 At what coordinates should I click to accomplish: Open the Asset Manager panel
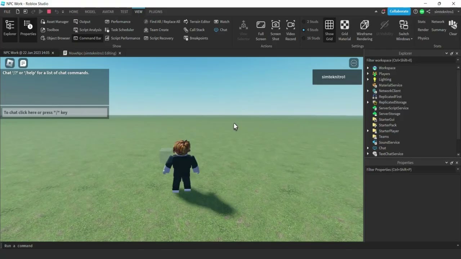tap(54, 22)
